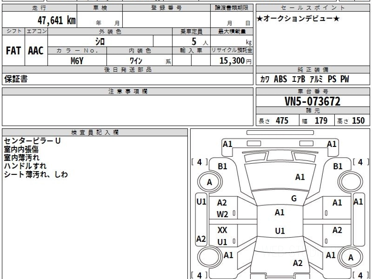Screen dimensions: 372x279
Task: Click the G mark on the windshield
Action: point(294,199)
